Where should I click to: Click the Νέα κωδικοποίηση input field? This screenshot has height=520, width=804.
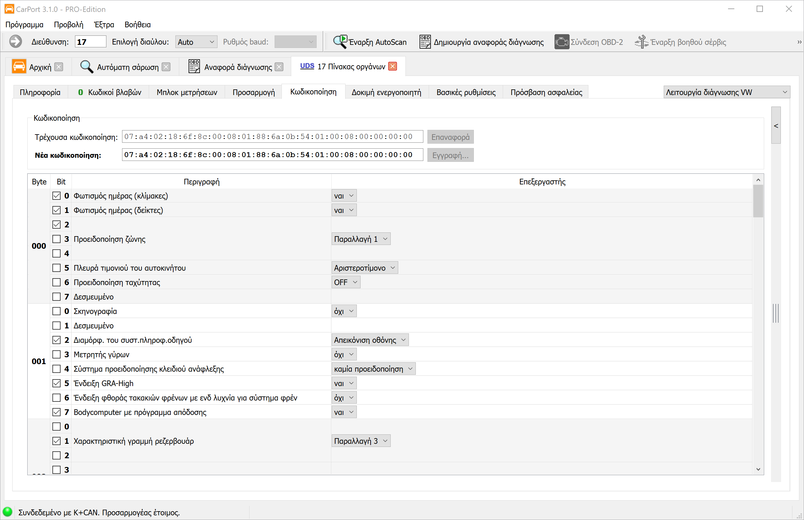coord(272,155)
